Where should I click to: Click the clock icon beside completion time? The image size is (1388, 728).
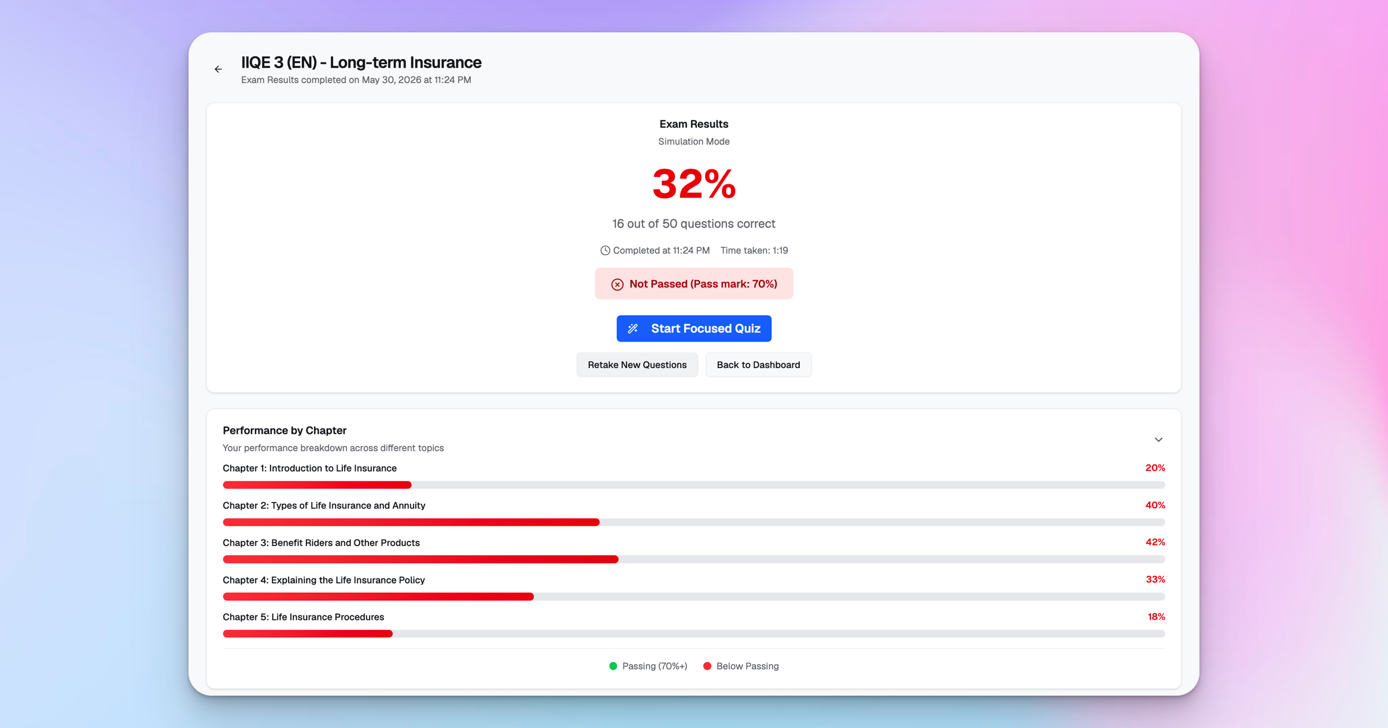pos(605,250)
